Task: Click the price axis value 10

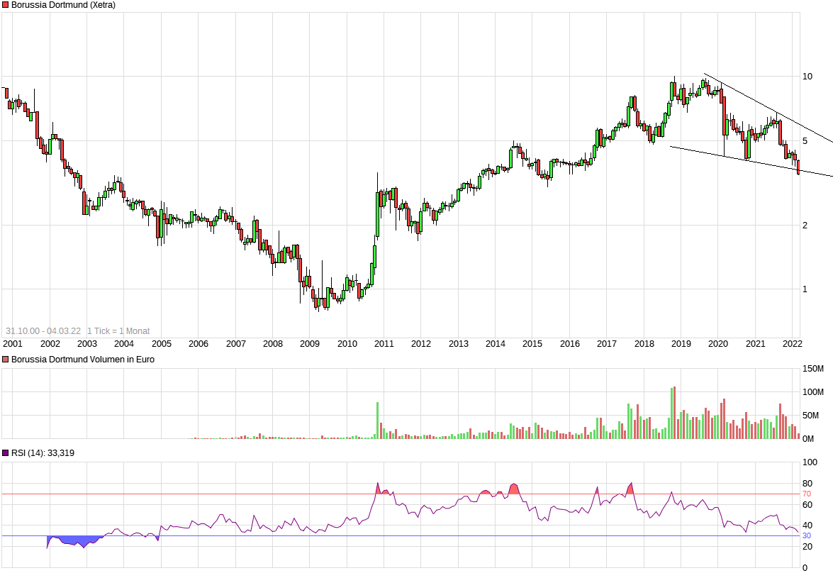Action: (807, 77)
